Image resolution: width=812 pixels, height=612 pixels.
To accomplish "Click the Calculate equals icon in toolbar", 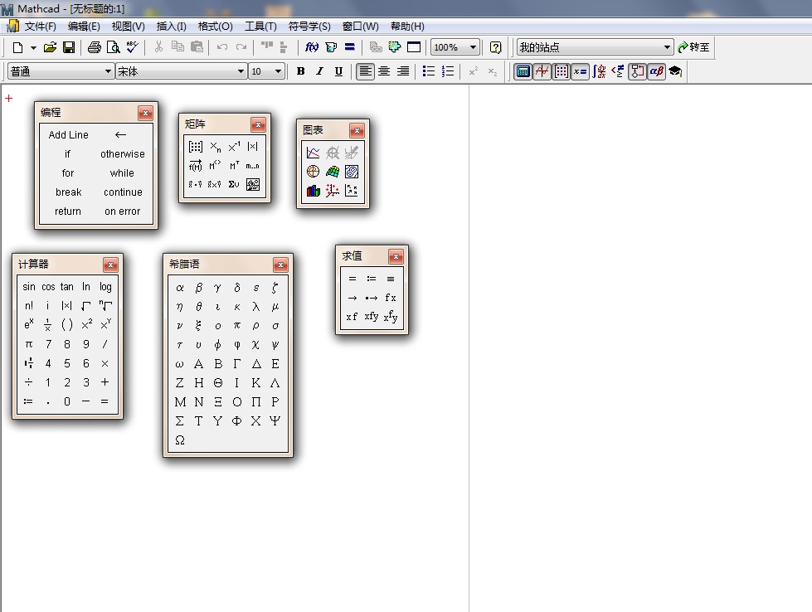I will pyautogui.click(x=349, y=47).
